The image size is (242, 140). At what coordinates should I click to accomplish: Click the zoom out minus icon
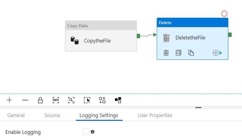[x=25, y=100]
